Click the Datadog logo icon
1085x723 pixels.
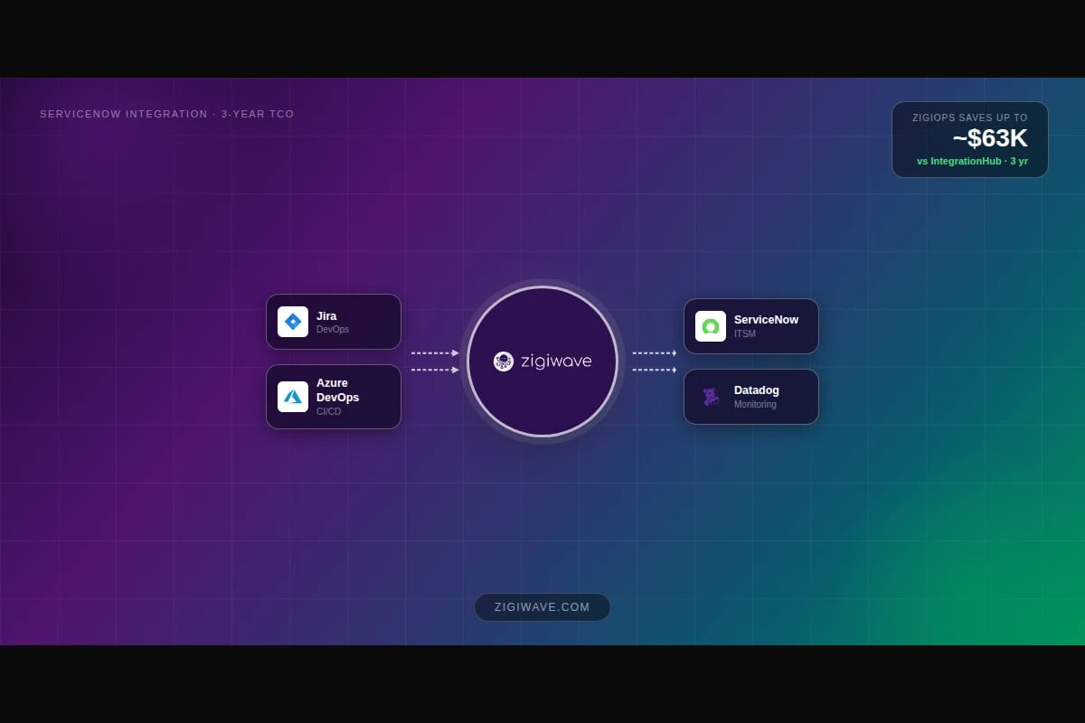(x=711, y=397)
